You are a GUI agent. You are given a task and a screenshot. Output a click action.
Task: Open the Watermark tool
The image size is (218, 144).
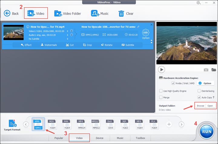(49, 45)
